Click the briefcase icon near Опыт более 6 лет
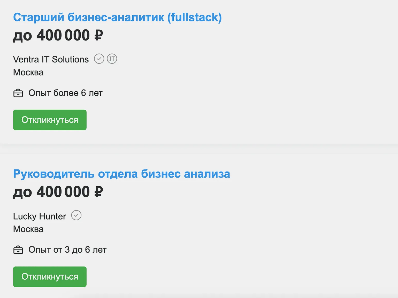 (x=18, y=93)
